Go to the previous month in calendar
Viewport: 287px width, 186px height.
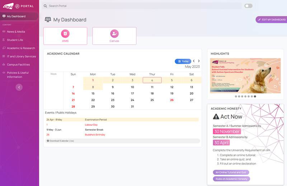pos(194,61)
